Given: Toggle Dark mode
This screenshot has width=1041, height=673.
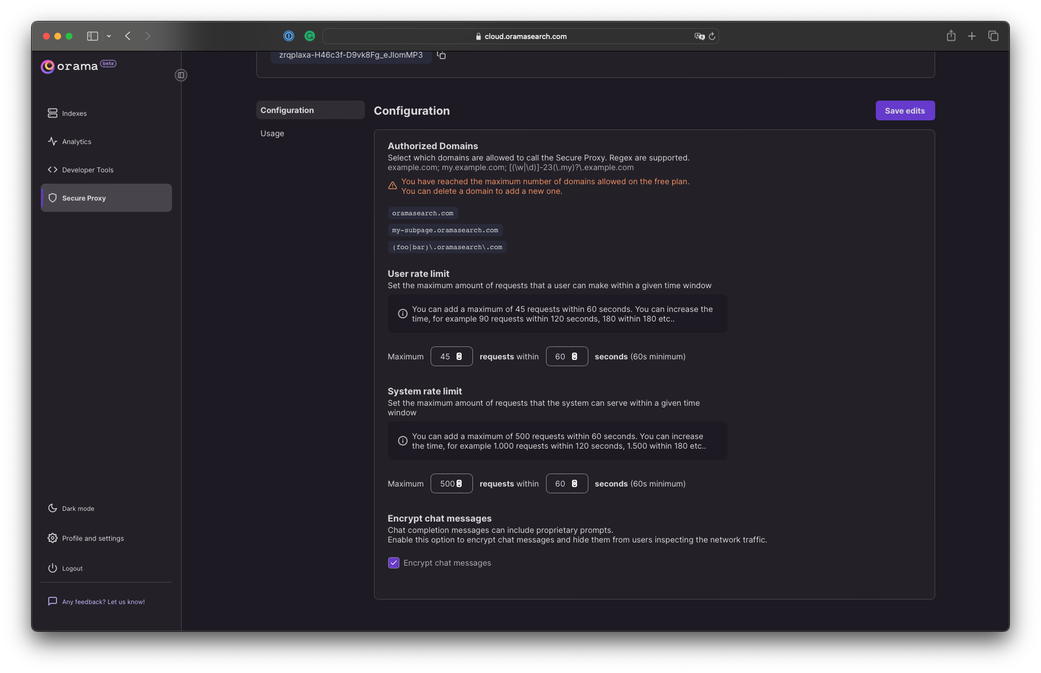Looking at the screenshot, I should point(71,508).
